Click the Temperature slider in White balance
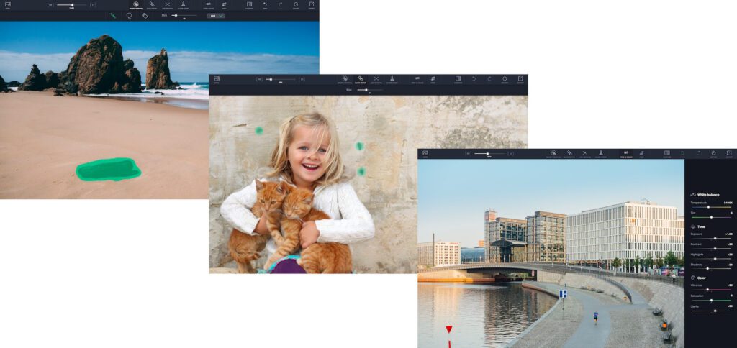 point(709,207)
